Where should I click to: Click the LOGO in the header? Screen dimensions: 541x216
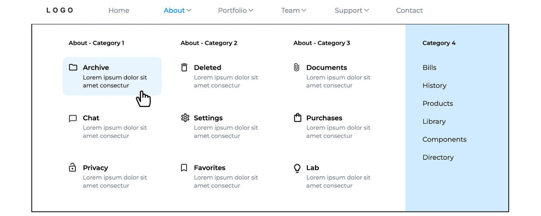tap(60, 10)
